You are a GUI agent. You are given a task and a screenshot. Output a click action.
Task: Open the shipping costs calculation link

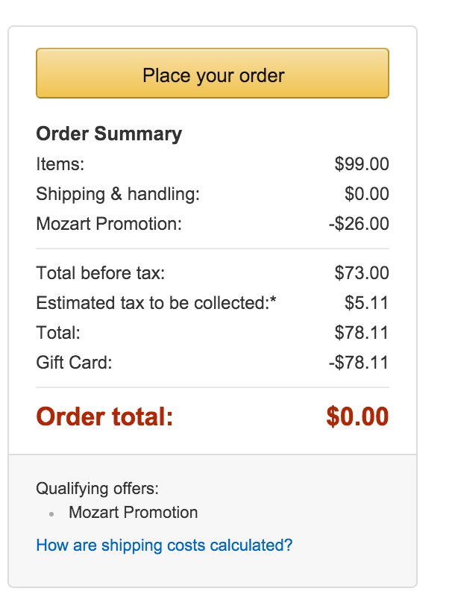(x=164, y=545)
